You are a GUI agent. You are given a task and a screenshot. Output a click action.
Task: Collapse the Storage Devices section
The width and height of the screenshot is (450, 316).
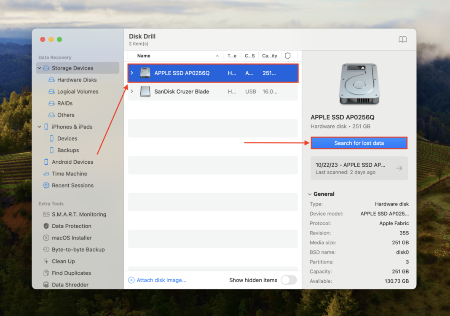39,68
